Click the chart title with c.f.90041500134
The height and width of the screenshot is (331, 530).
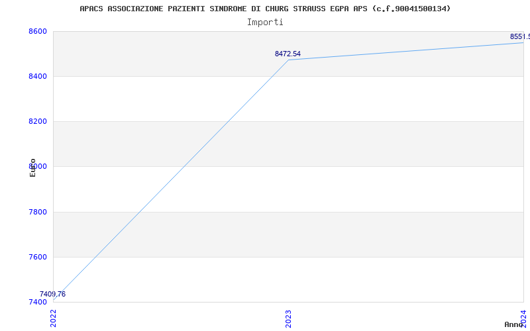pos(265,9)
